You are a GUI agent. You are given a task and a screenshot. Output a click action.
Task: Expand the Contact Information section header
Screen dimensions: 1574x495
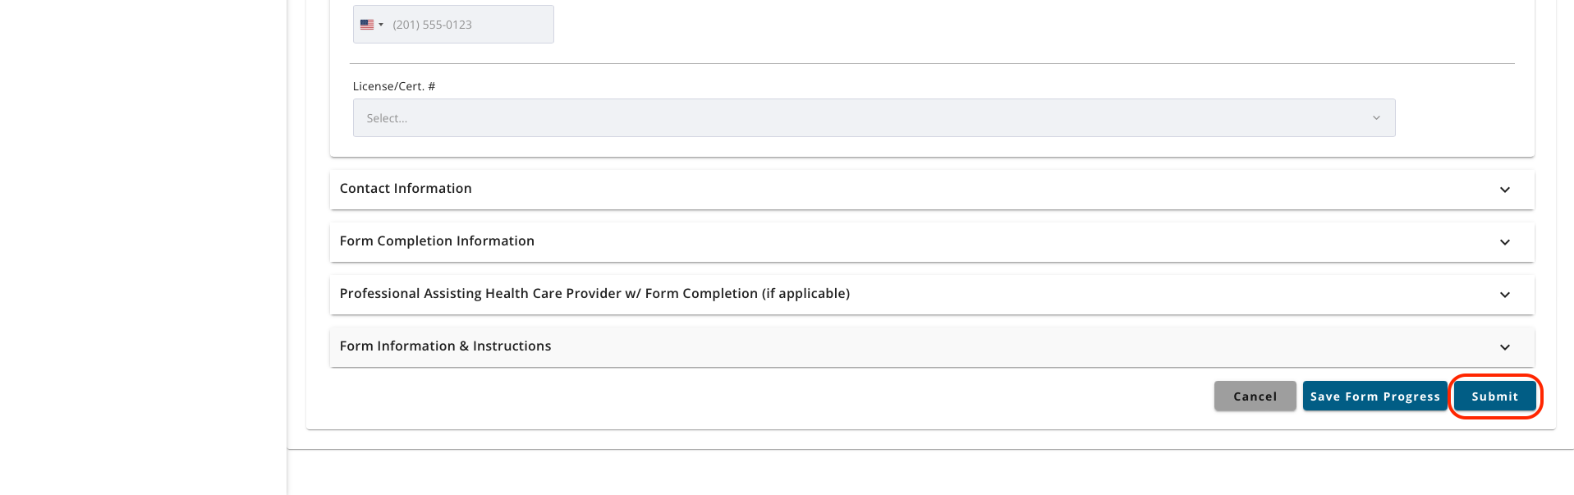932,189
